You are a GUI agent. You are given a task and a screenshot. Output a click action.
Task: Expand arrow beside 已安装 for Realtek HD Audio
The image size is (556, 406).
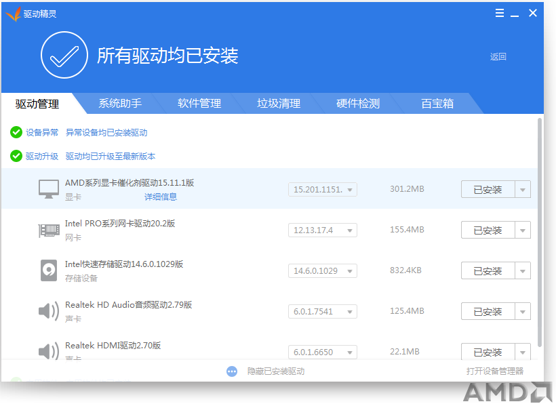click(x=523, y=312)
